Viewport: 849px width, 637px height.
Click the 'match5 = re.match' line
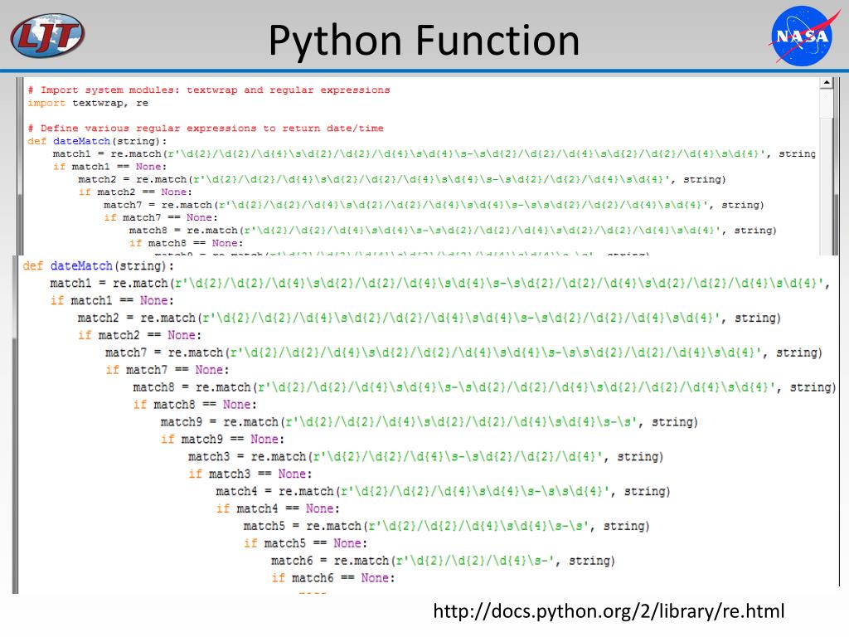point(447,526)
